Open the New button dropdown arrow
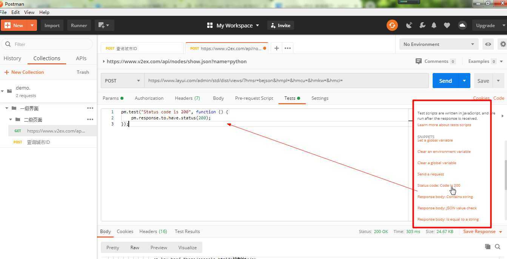 [x=32, y=25]
